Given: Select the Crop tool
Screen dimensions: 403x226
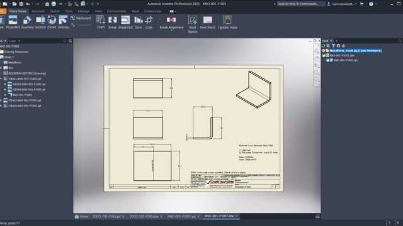Looking at the screenshot, I should tap(149, 22).
